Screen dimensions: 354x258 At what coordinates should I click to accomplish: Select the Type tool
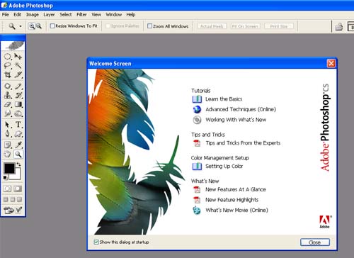tap(18, 125)
